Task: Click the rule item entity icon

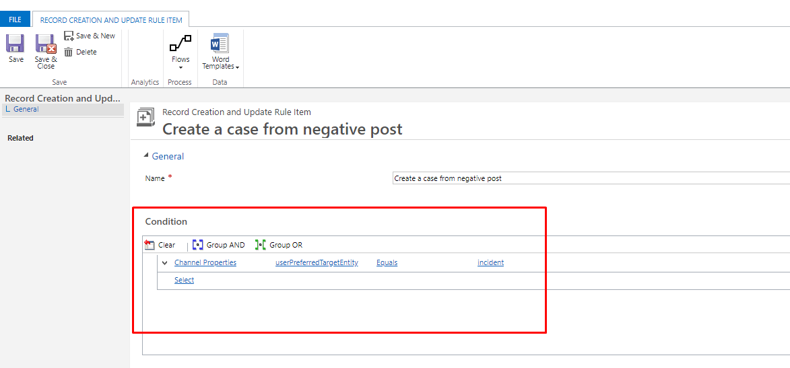Action: 146,117
